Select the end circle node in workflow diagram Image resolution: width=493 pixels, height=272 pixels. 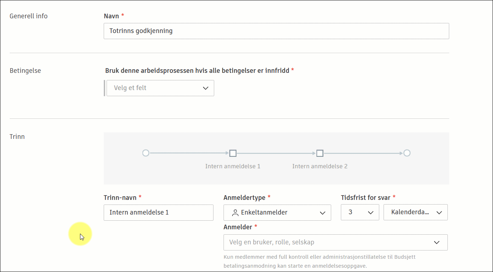click(x=407, y=153)
